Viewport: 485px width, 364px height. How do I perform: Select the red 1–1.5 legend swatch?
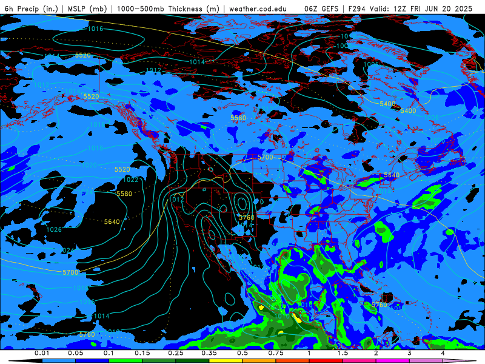pos(326,361)
